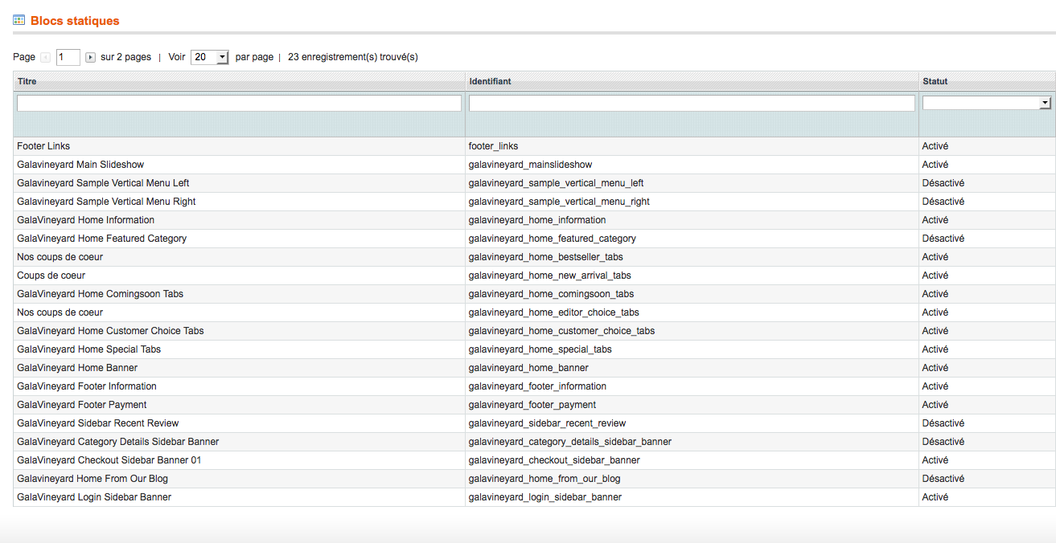Open Galavineyard Home From Our Blog row
1056x543 pixels.
(92, 479)
